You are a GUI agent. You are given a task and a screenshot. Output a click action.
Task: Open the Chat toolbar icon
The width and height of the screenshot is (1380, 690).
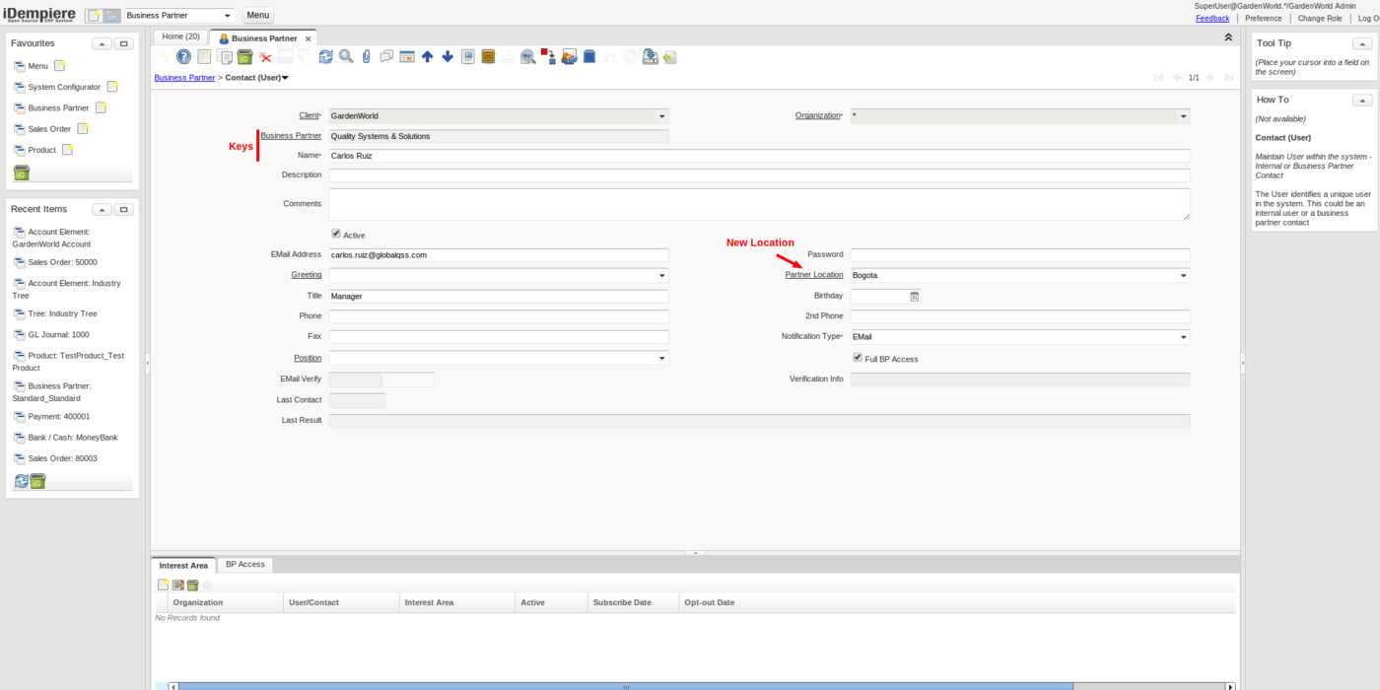click(x=386, y=57)
